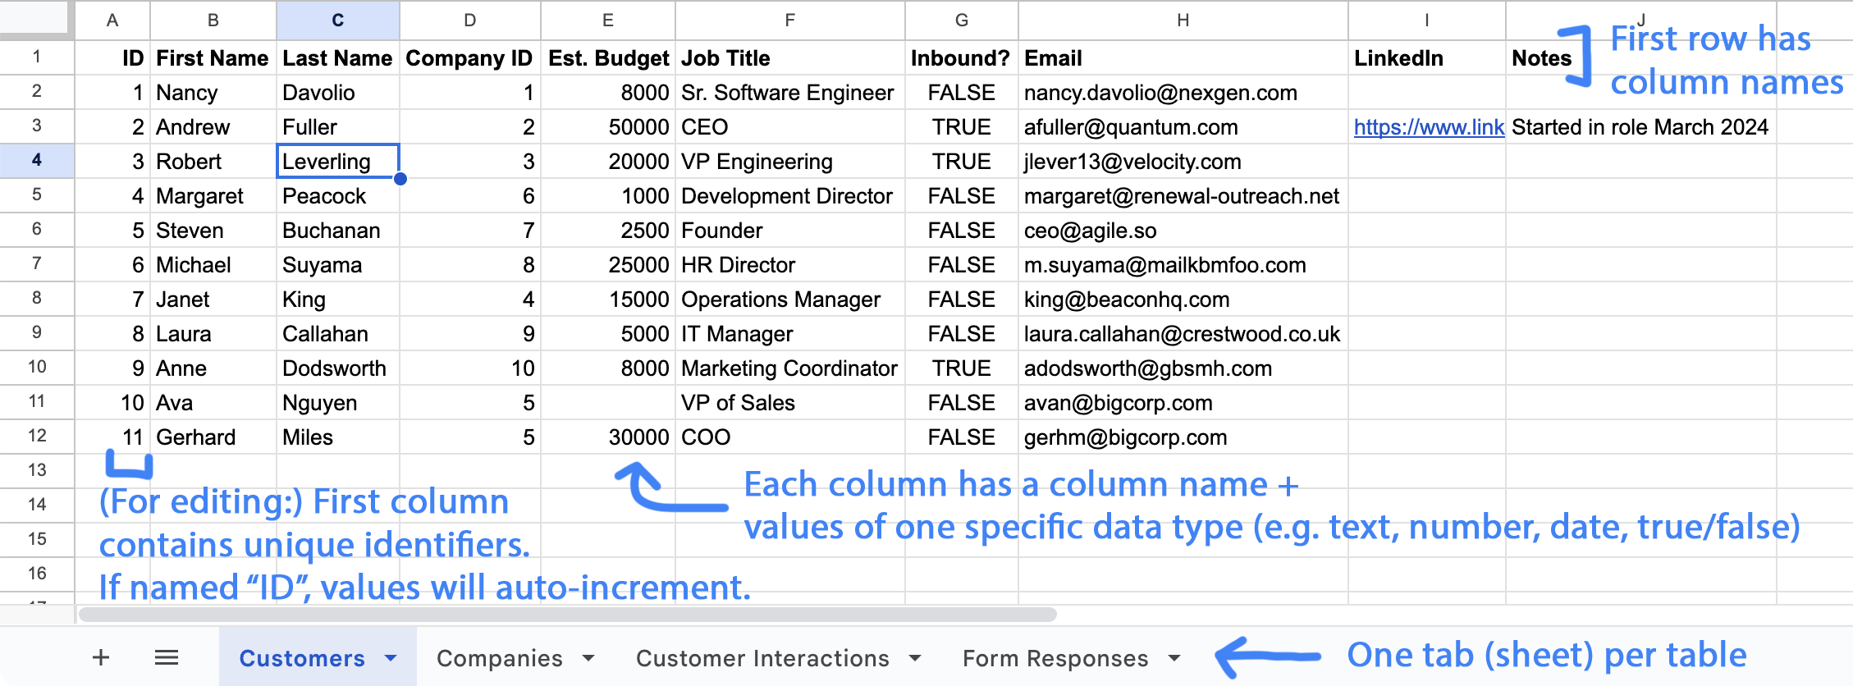This screenshot has width=1853, height=686.
Task: Select row number 7
Action: click(36, 264)
